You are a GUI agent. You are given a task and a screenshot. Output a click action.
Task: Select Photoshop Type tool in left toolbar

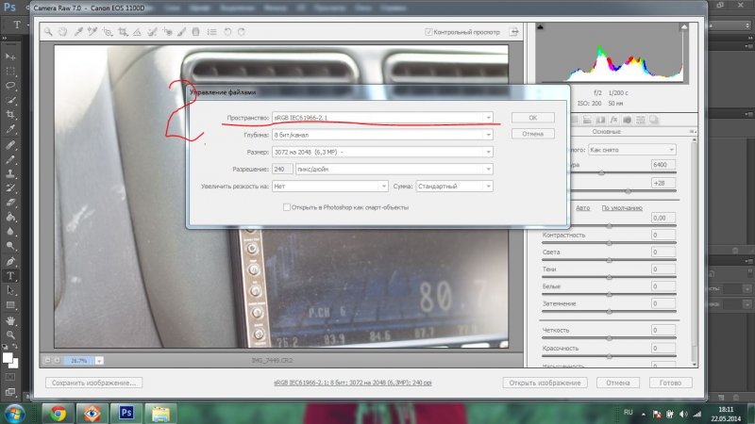[x=10, y=276]
